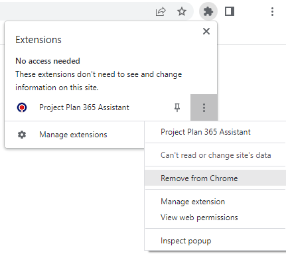This screenshot has width=286, height=256.
Task: Open the browser side panel
Action: [x=230, y=11]
